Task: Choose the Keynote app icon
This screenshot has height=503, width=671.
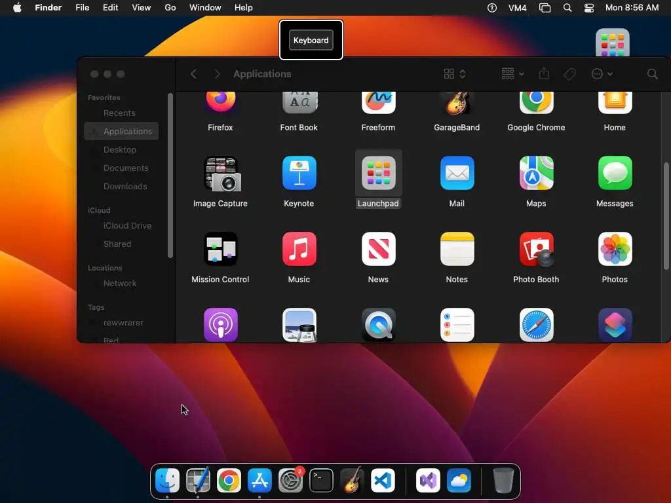Action: point(299,173)
